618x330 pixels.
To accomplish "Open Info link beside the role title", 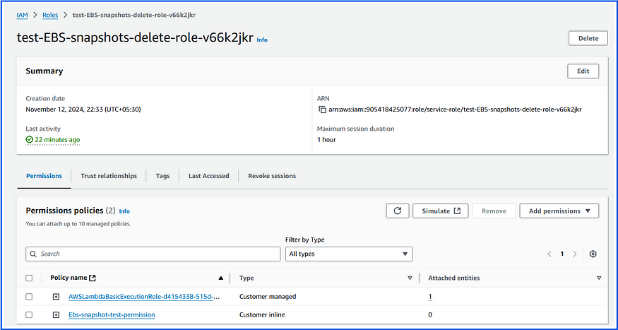I will (262, 40).
